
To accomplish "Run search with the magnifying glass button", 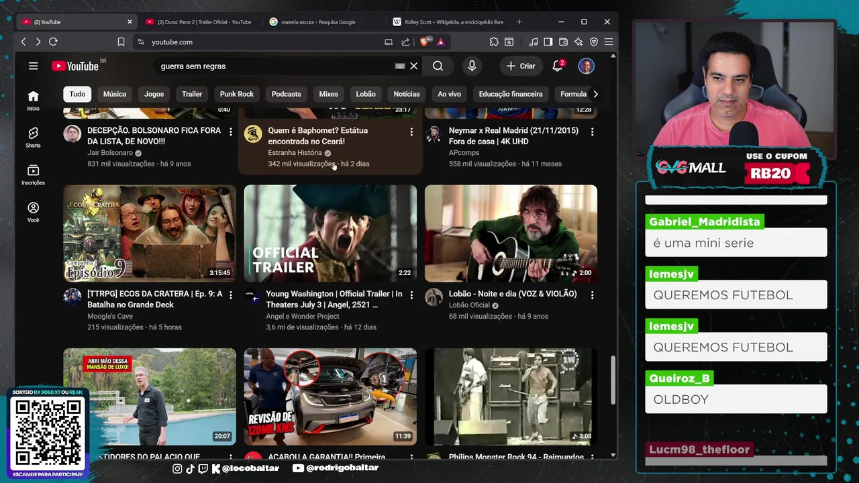I will (438, 66).
